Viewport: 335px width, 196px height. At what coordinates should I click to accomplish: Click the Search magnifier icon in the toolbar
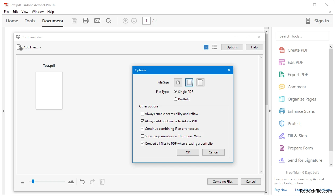click(x=108, y=21)
